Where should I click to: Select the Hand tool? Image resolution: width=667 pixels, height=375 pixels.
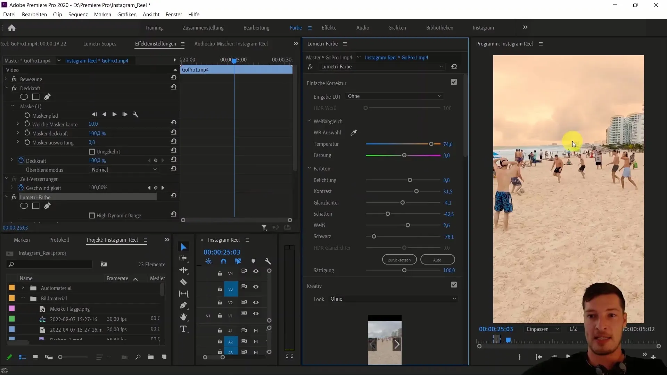tap(183, 317)
